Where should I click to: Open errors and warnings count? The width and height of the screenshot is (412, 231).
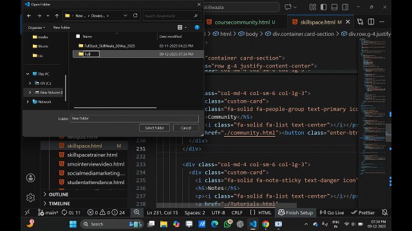[106, 212]
